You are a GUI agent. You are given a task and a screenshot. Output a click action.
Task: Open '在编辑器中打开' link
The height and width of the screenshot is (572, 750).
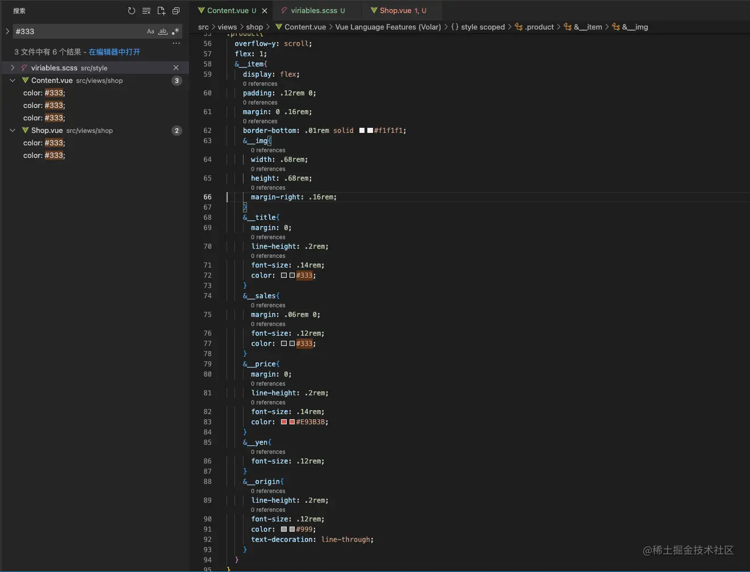click(x=114, y=52)
